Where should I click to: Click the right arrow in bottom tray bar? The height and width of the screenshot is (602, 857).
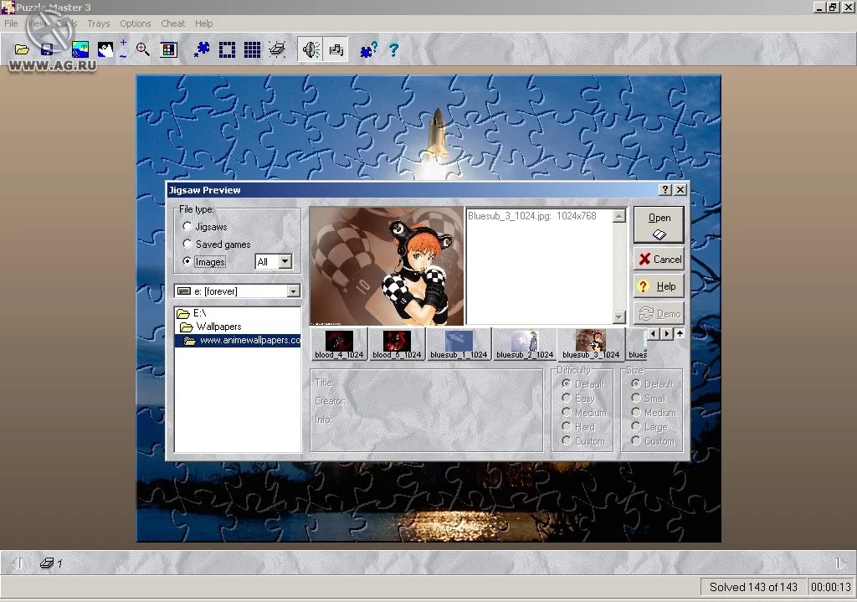tap(840, 563)
